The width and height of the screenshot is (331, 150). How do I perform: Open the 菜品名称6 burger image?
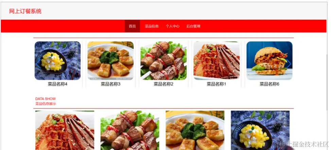coord(269,61)
